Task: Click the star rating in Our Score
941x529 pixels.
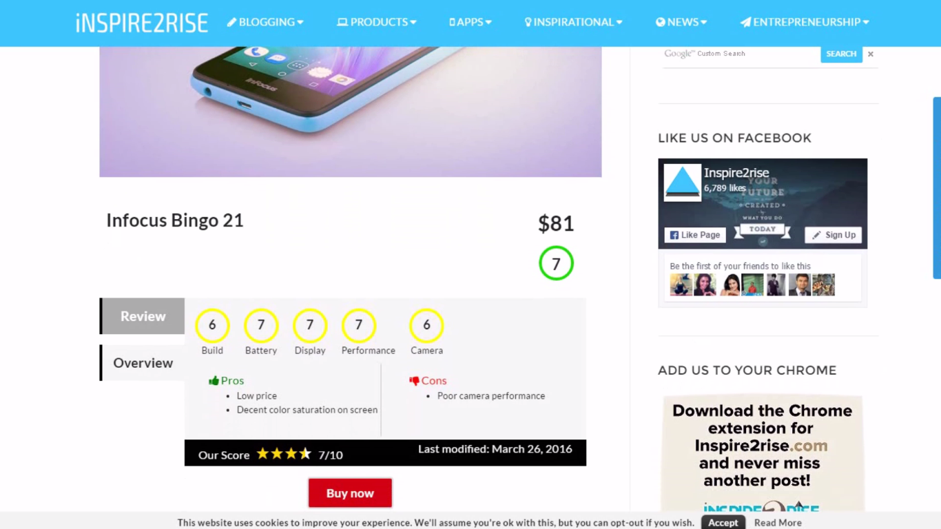Action: pyautogui.click(x=284, y=454)
